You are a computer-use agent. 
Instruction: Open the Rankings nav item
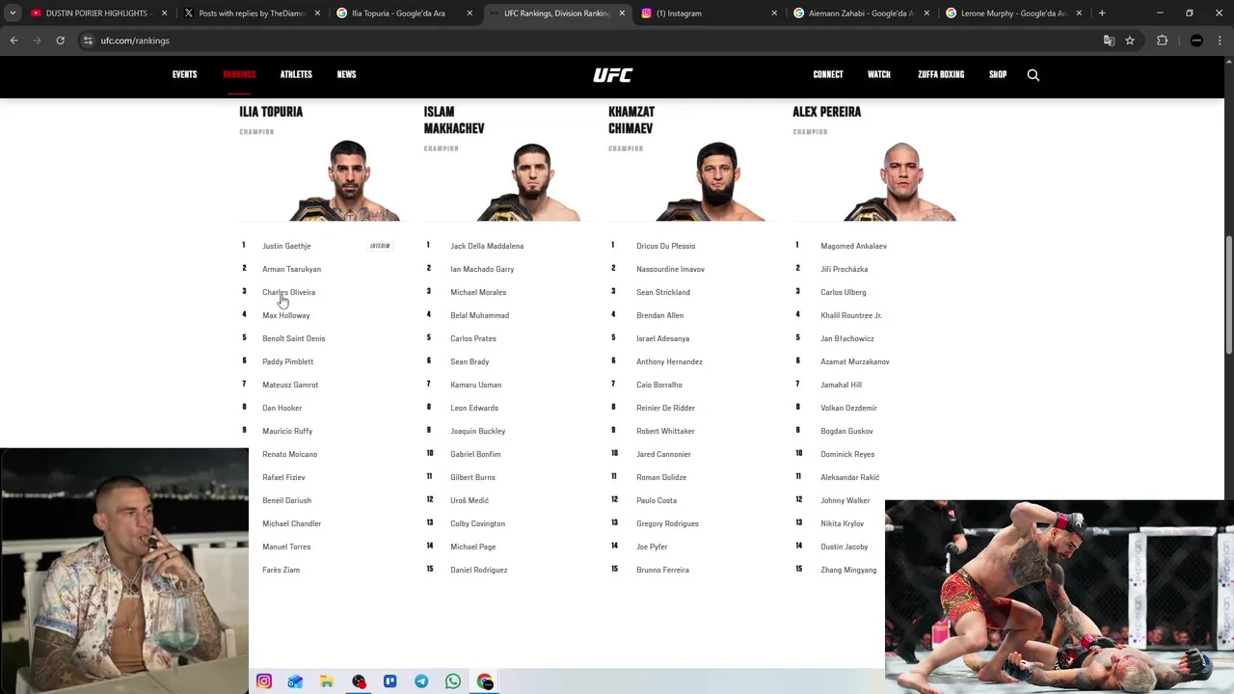click(239, 75)
